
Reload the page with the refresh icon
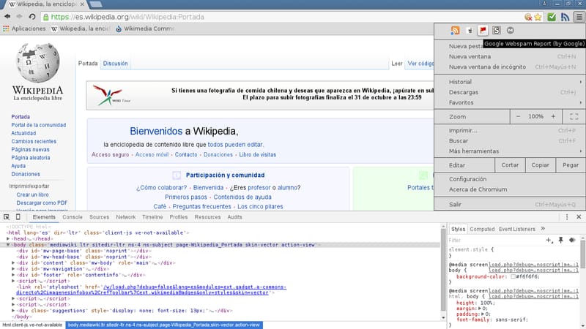click(x=32, y=17)
